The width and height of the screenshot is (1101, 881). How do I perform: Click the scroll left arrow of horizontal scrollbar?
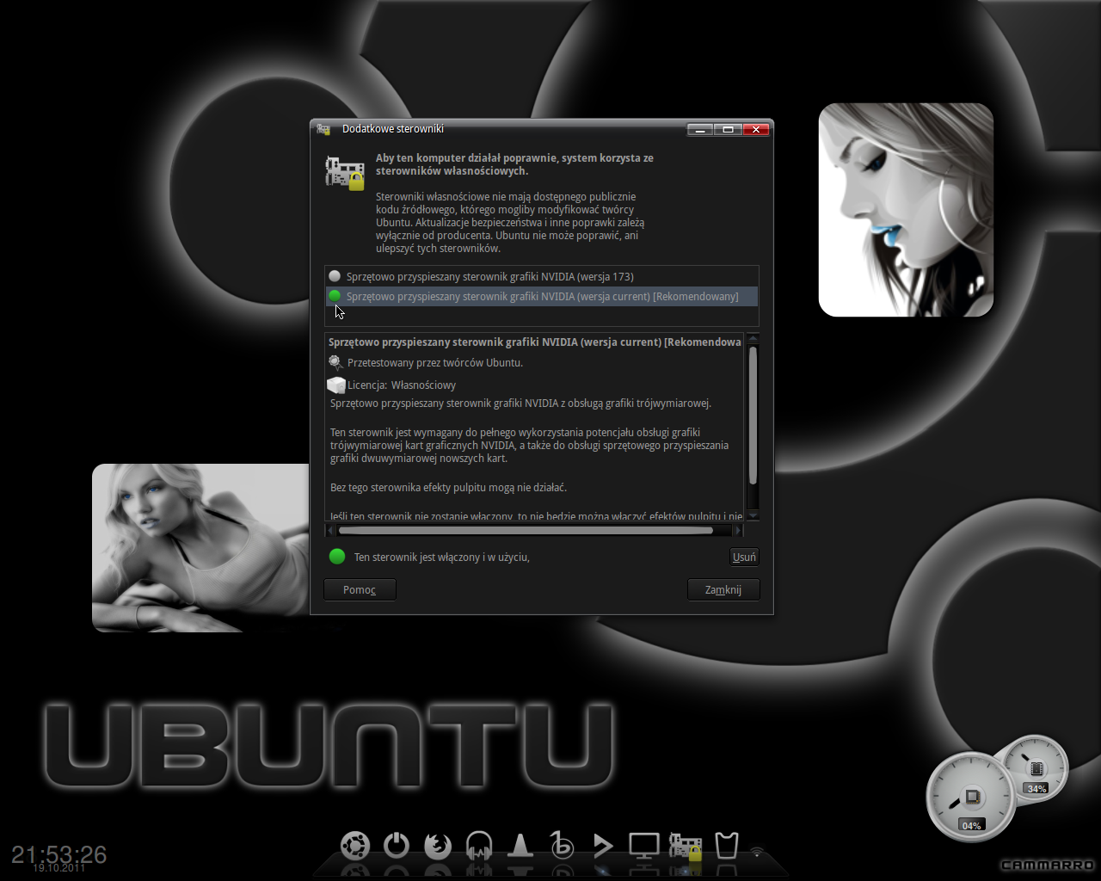329,531
